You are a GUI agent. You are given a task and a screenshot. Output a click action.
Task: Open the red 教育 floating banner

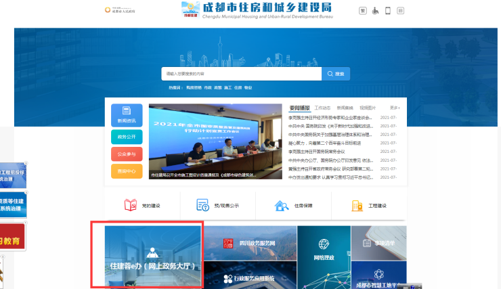12,238
